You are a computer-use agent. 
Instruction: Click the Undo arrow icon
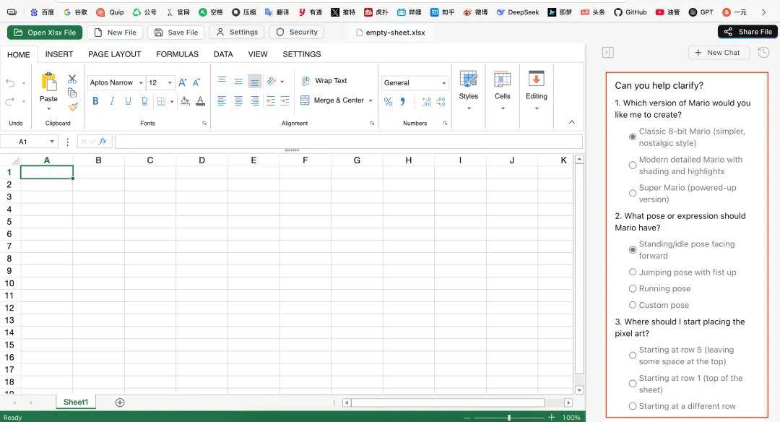pyautogui.click(x=10, y=82)
